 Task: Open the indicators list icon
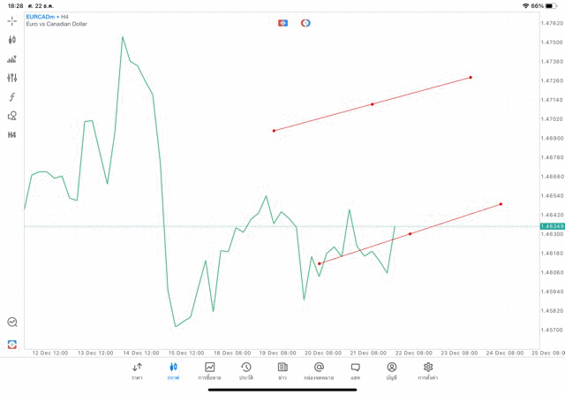pyautogui.click(x=12, y=59)
